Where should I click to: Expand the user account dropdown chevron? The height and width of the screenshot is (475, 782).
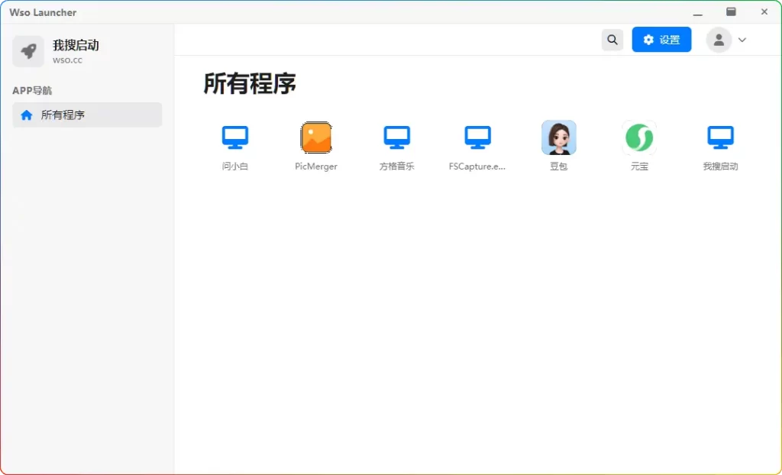coord(742,40)
